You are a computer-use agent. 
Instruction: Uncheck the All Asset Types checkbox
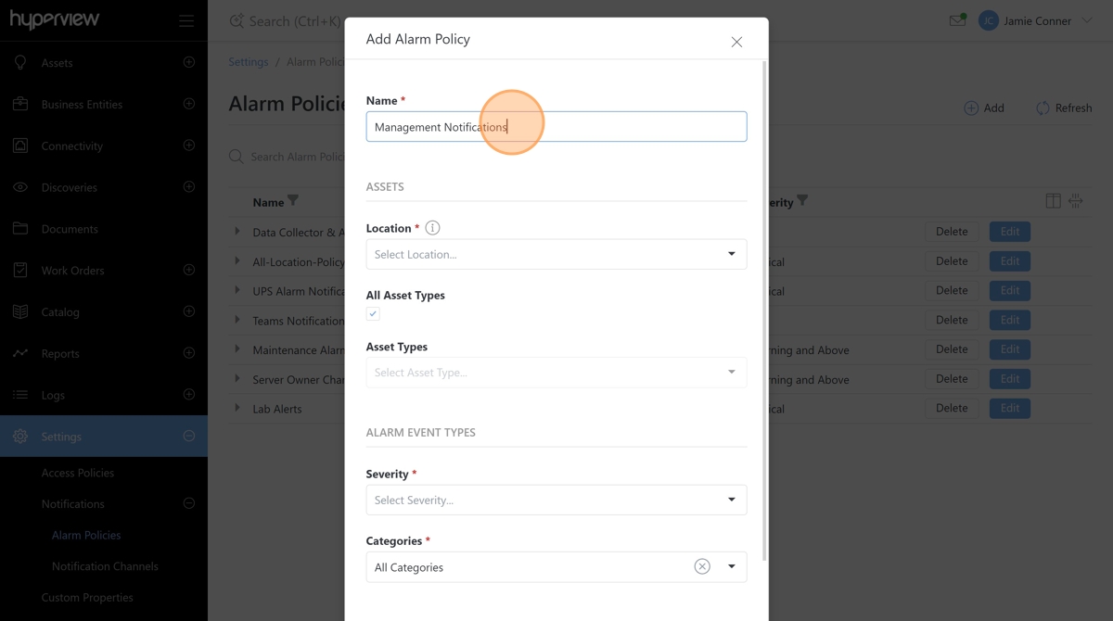[x=373, y=314]
